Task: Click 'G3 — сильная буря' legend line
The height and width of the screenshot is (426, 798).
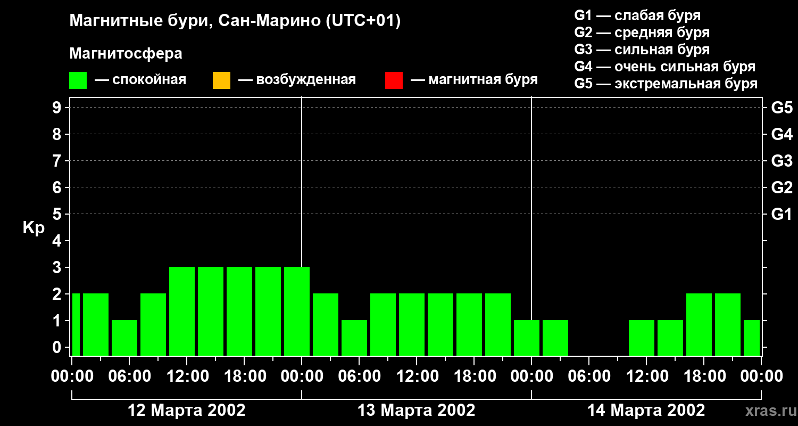Action: pos(642,50)
